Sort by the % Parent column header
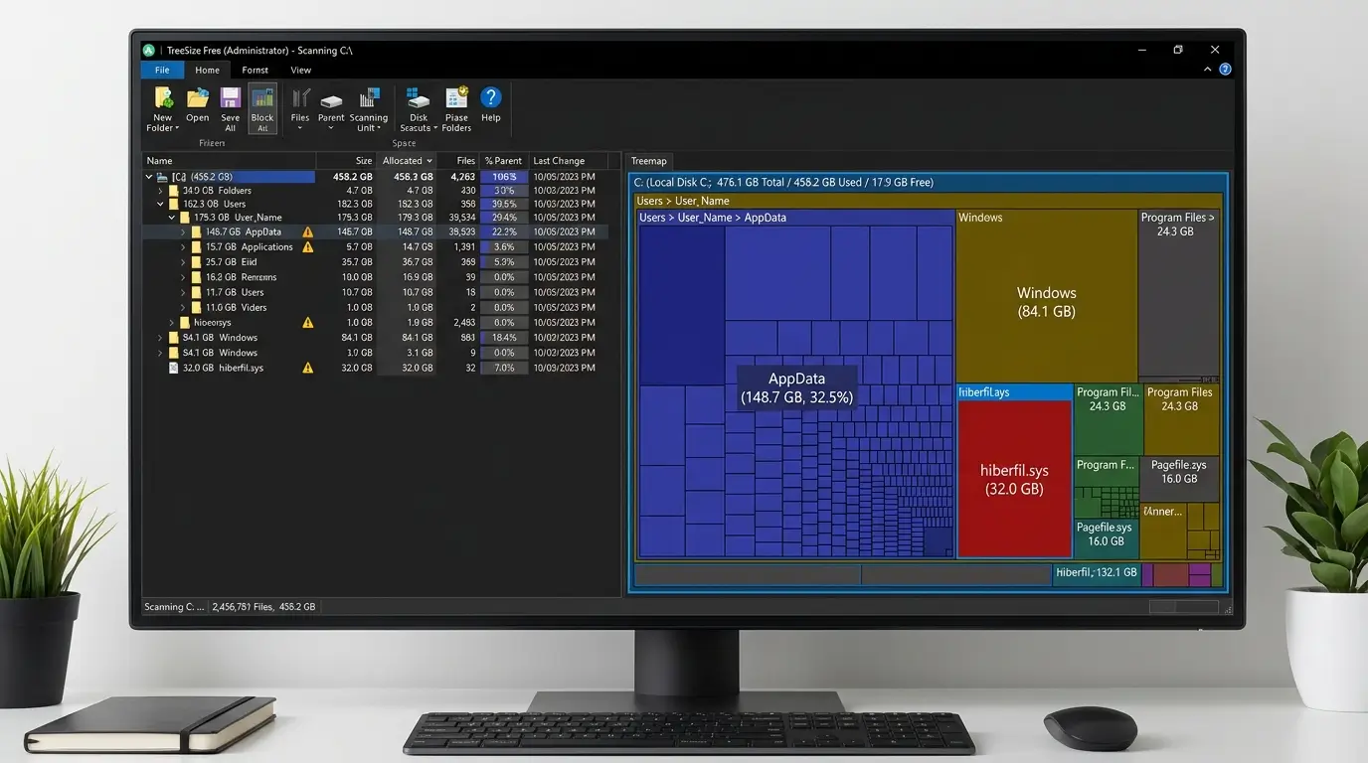This screenshot has height=763, width=1368. point(504,161)
